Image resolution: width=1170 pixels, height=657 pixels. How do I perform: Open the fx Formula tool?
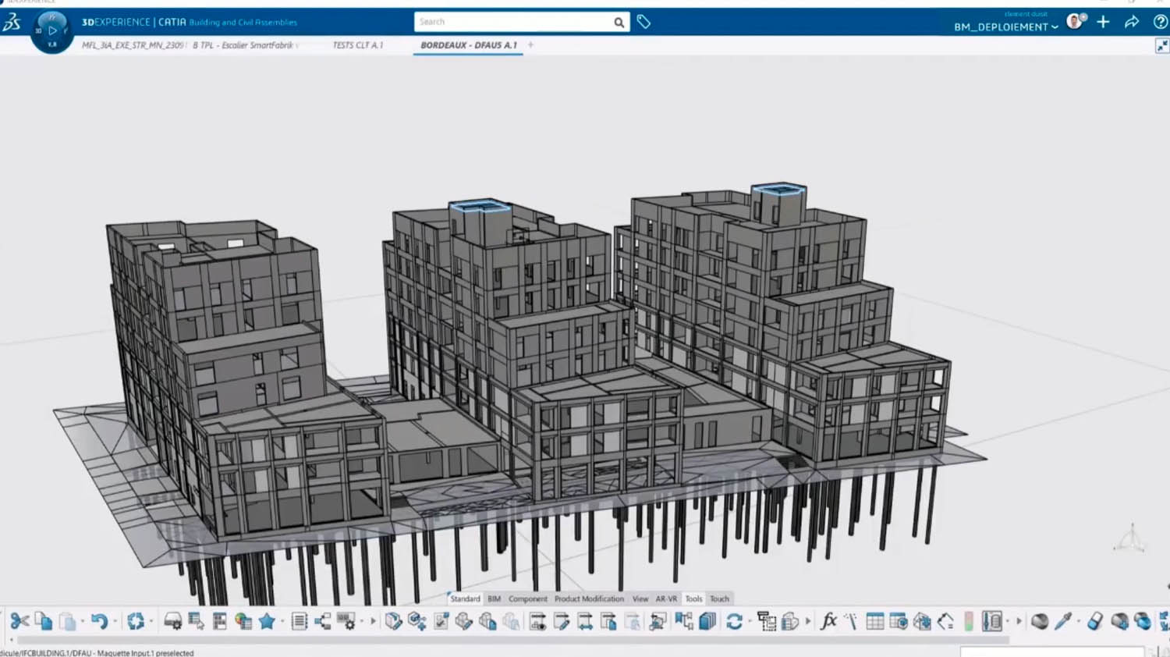tap(828, 621)
